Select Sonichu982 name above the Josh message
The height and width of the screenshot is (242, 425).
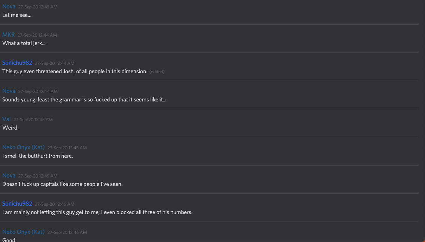[17, 63]
